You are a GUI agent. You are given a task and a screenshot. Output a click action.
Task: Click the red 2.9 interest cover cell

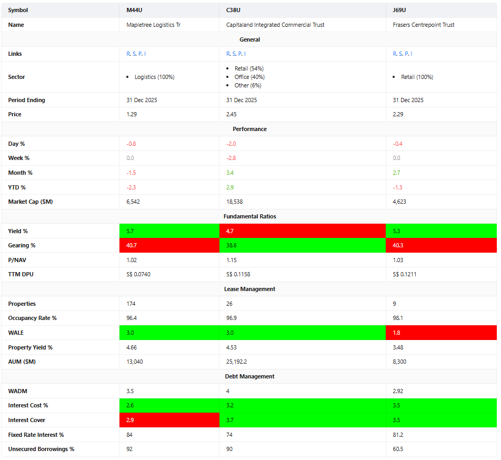pyautogui.click(x=169, y=420)
